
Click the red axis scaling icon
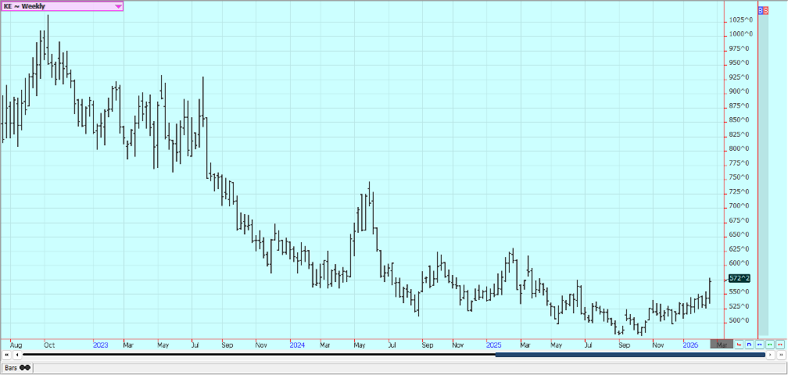click(739, 344)
